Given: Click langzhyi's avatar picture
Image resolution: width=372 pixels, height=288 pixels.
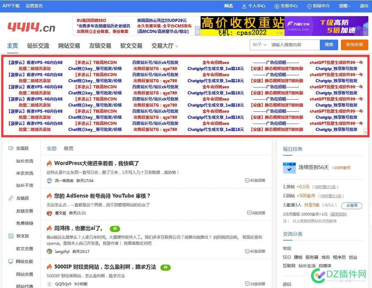Looking at the screenshot, I should pyautogui.click(x=49, y=251).
